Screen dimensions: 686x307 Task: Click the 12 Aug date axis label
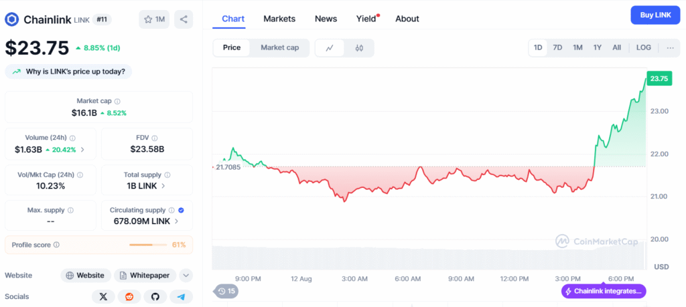click(x=301, y=279)
